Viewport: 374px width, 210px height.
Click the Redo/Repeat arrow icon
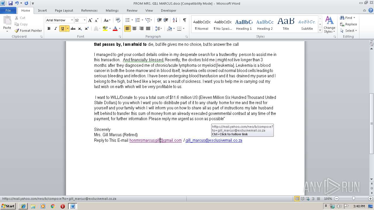26,3
